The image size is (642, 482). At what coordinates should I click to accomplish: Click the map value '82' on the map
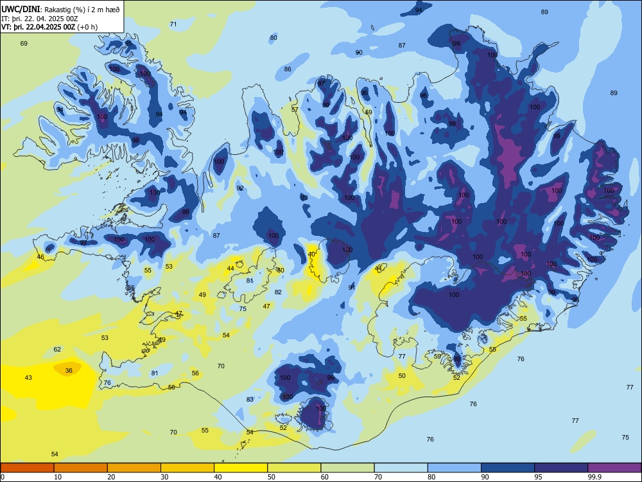coord(279,292)
